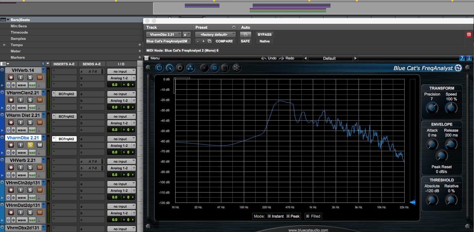Toggle the FreqAnalyst power button

[x=159, y=68]
